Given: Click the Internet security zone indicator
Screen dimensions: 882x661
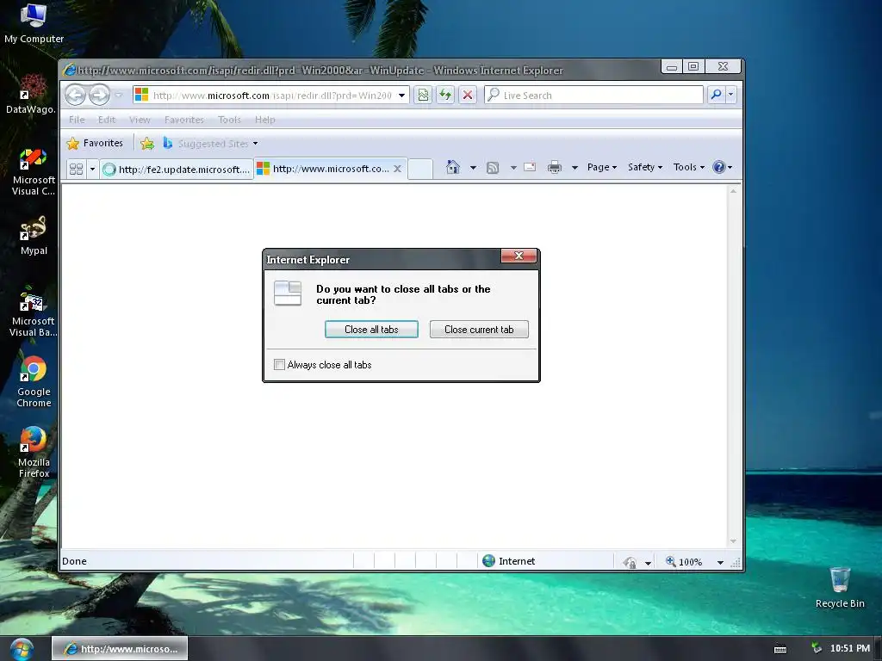Looking at the screenshot, I should [x=509, y=561].
